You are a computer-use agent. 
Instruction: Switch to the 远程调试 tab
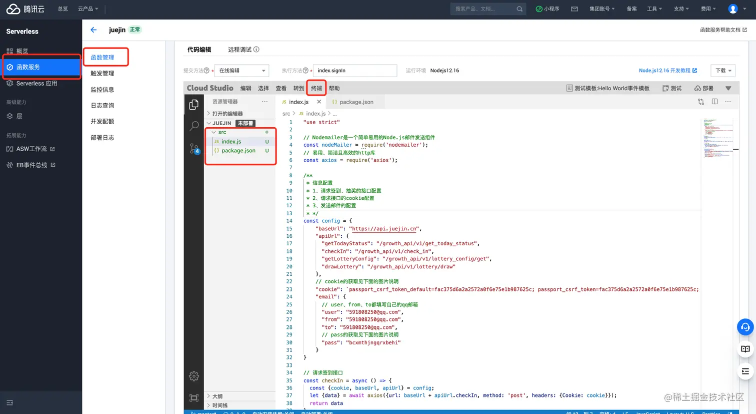(x=240, y=50)
